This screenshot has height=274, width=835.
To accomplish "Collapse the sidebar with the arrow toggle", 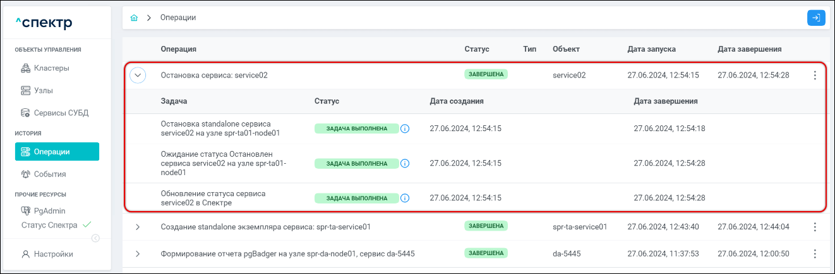I will (x=95, y=238).
